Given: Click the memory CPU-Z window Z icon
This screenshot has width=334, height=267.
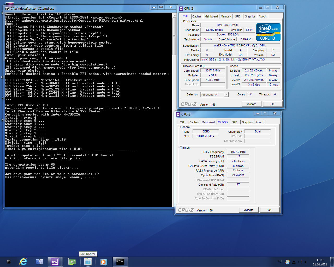Looking at the screenshot, I should (x=178, y=114).
